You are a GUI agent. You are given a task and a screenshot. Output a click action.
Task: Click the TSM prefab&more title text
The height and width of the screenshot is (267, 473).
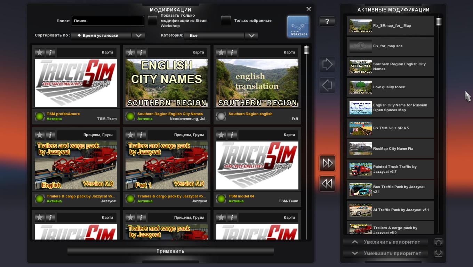pos(63,114)
